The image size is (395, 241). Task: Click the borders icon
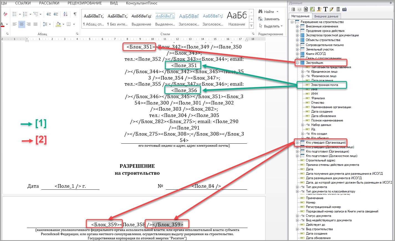[x=69, y=24]
